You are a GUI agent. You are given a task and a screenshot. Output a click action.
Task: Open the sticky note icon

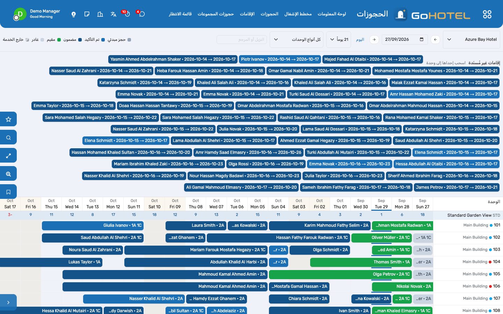(87, 14)
